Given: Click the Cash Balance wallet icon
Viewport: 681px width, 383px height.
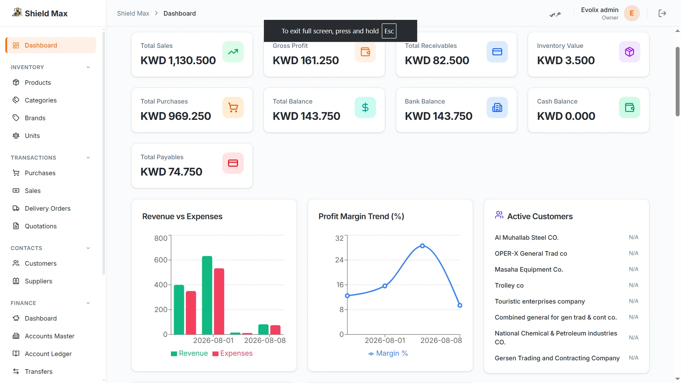Looking at the screenshot, I should coord(630,107).
